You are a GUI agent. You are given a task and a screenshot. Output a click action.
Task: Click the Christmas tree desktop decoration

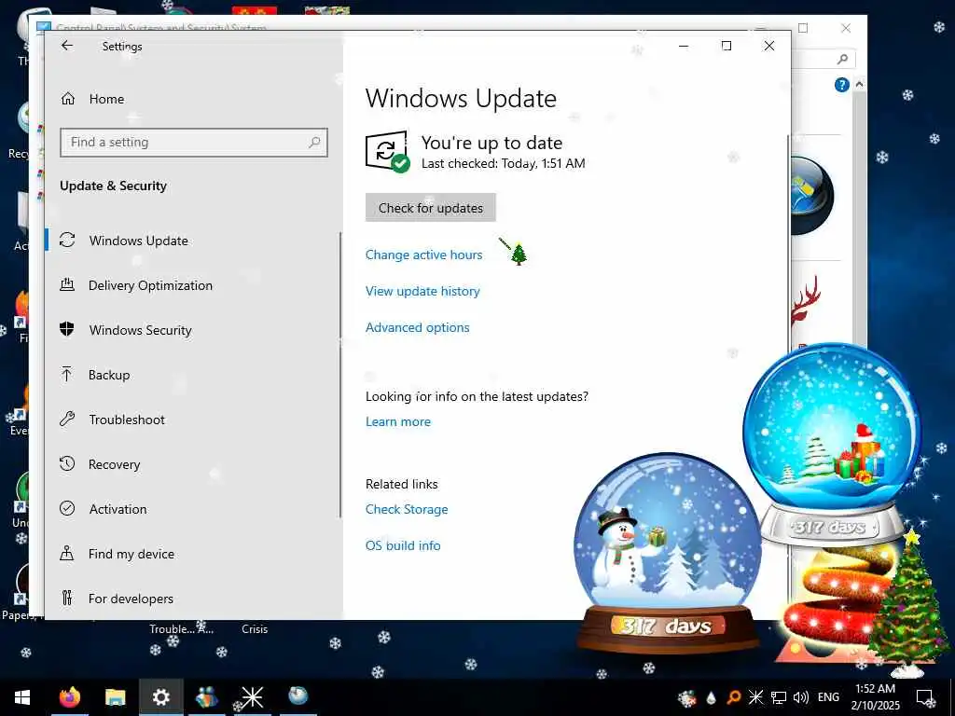pyautogui.click(x=908, y=603)
